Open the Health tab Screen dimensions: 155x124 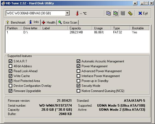(49, 23)
